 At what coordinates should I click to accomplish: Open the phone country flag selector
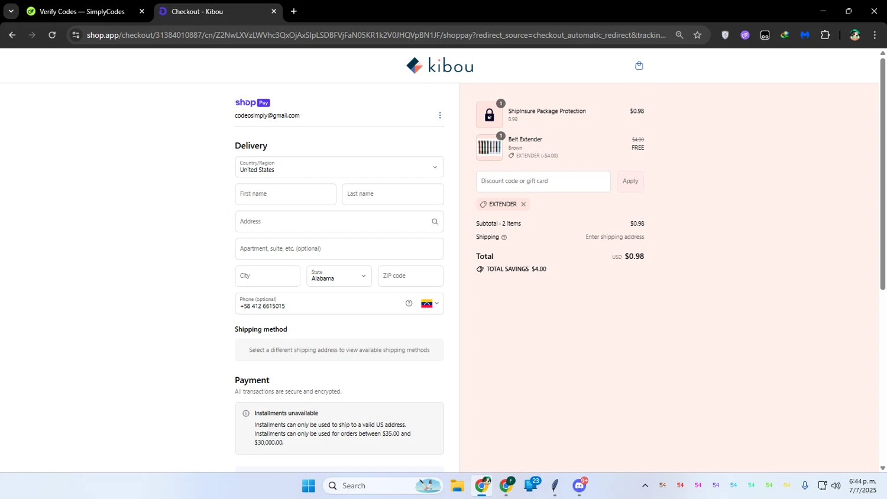coord(430,304)
